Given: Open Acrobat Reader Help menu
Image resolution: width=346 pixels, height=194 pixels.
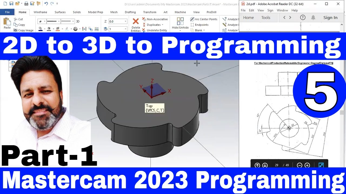Looking at the screenshot, I should 295,10.
